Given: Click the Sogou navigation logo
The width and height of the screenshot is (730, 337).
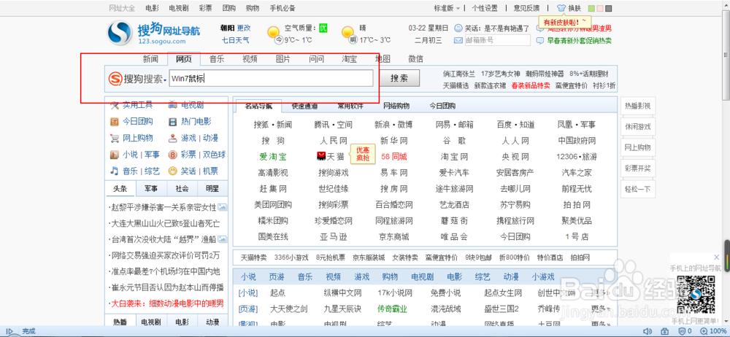Looking at the screenshot, I should click(x=153, y=34).
